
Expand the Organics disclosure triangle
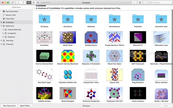[x=3, y=37]
